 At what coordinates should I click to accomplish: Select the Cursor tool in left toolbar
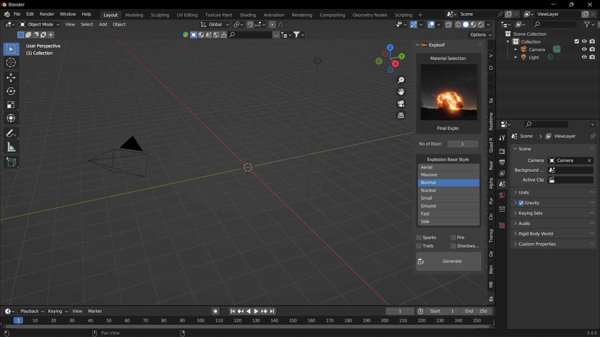point(11,63)
